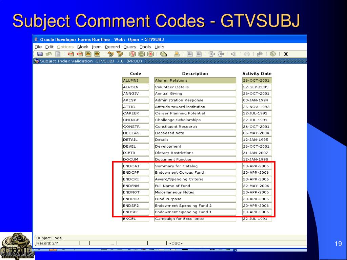The image size is (347, 260).
Task: Click the crosshair target toolbar icon
Action: pos(247,54)
